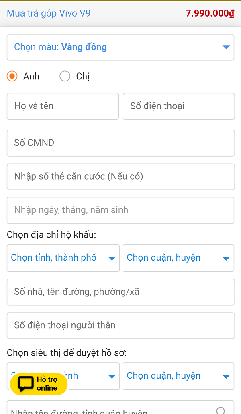Focus the Số CMND input field
This screenshot has width=241, height=414.
coord(120,143)
